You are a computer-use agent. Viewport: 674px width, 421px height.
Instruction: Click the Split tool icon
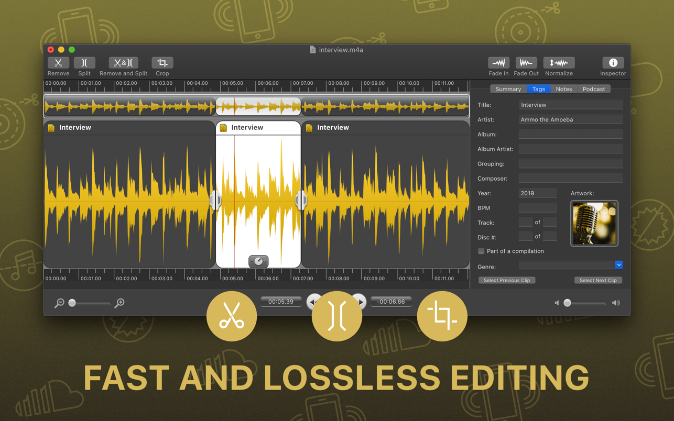point(84,63)
